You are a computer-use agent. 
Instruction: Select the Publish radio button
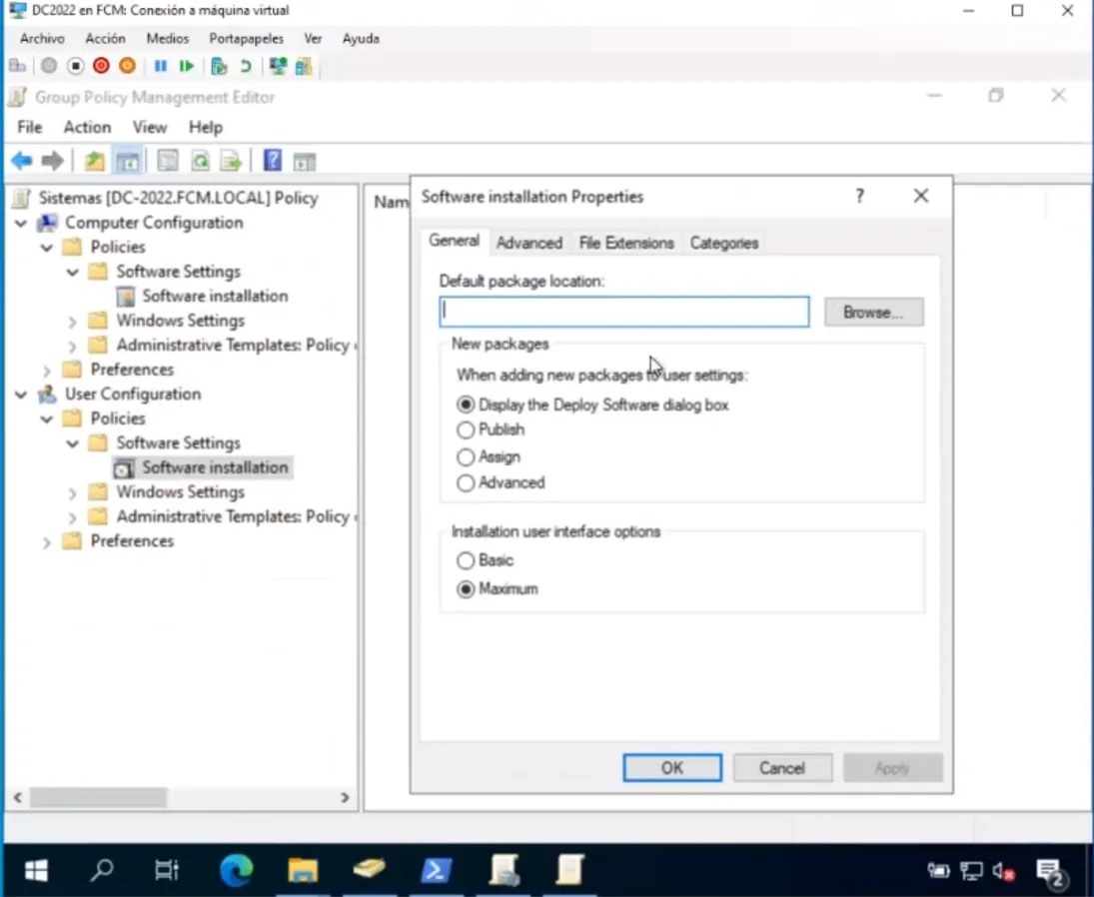[x=466, y=430]
